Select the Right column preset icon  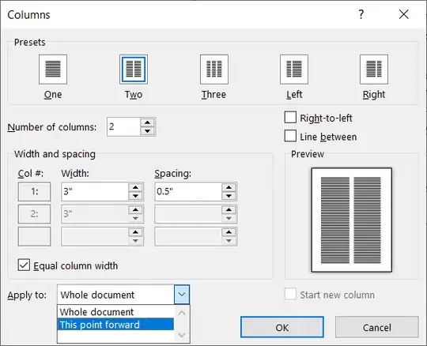(x=374, y=70)
